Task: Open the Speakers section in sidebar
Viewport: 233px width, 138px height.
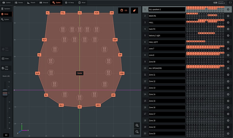Action: click(x=6, y=9)
